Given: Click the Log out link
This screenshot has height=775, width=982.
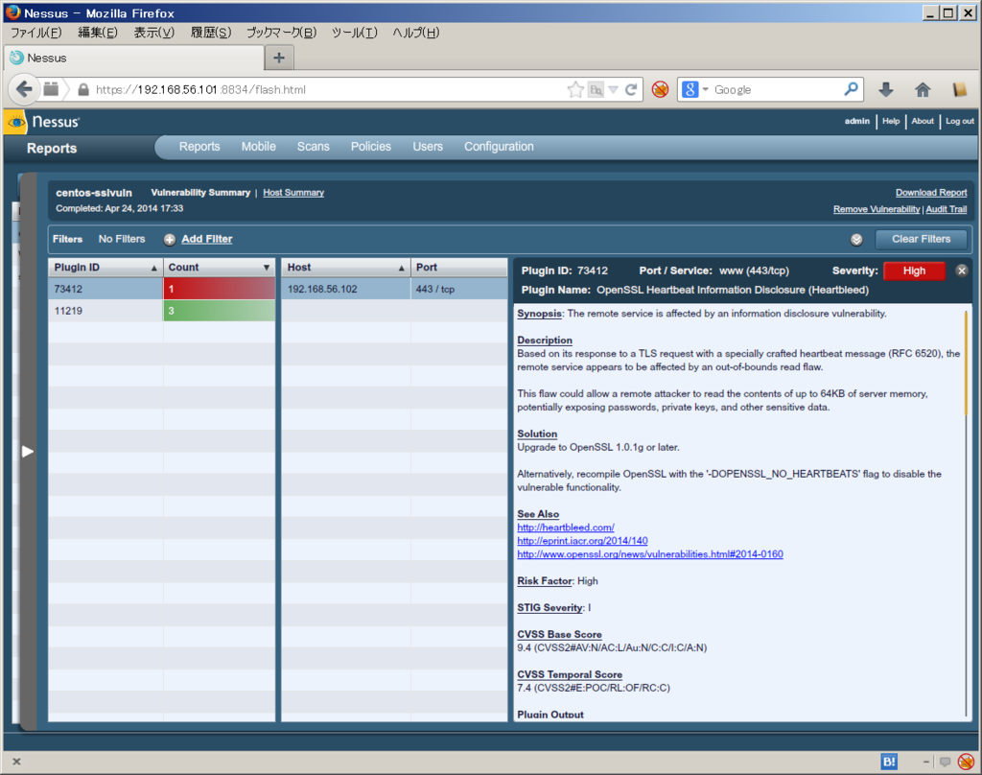Looking at the screenshot, I should [x=959, y=122].
